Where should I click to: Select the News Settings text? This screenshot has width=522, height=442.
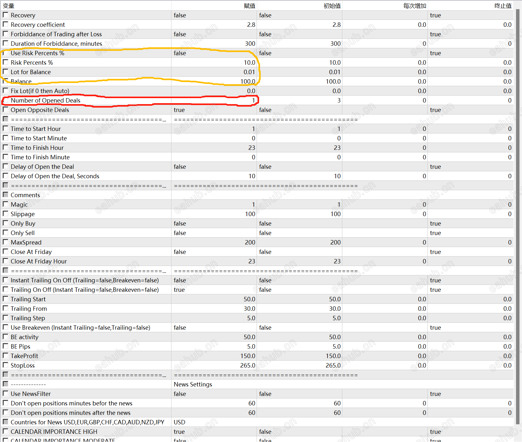pyautogui.click(x=193, y=384)
